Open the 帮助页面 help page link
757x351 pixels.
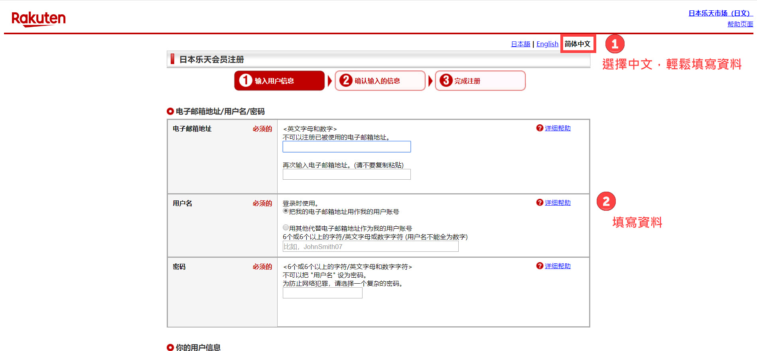tap(740, 24)
